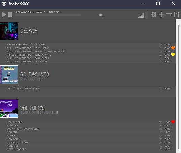Select track Played With My Heart

(88, 51)
